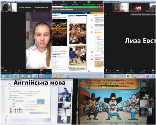Open Viber in the right taskbar
Viewport: 156px width, 125px height.
(147, 76)
